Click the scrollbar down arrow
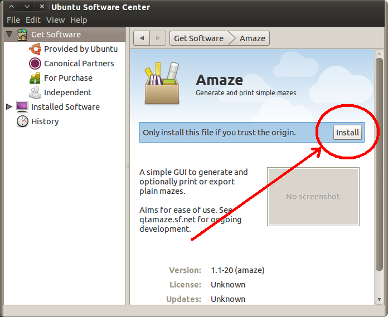 coord(379,299)
